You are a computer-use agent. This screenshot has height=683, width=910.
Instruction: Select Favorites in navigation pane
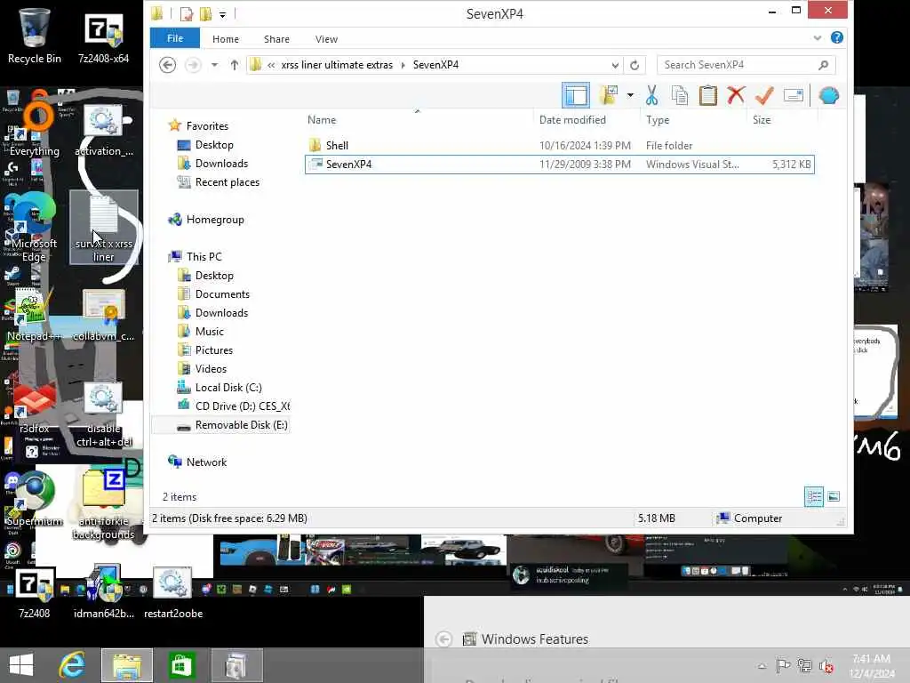198,125
